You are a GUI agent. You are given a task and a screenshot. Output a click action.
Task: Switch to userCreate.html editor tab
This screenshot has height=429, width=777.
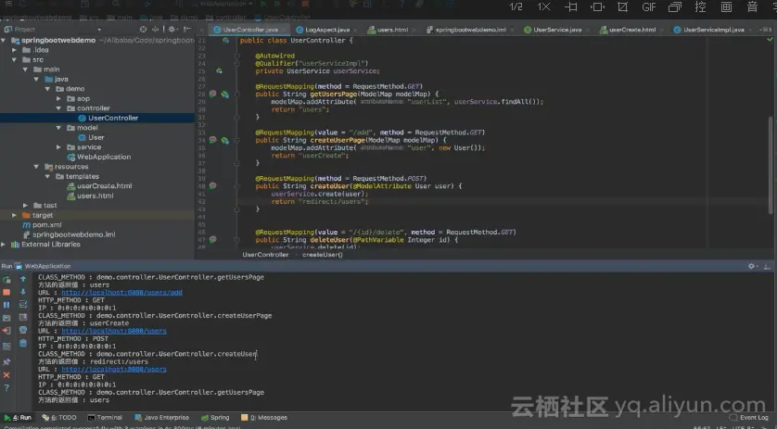tap(631, 30)
